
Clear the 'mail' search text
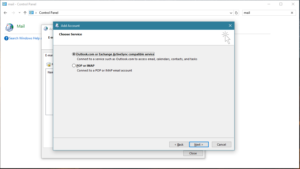tap(292, 13)
